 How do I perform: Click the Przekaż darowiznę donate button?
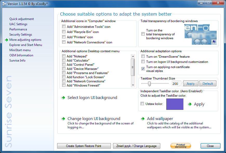click(181, 146)
